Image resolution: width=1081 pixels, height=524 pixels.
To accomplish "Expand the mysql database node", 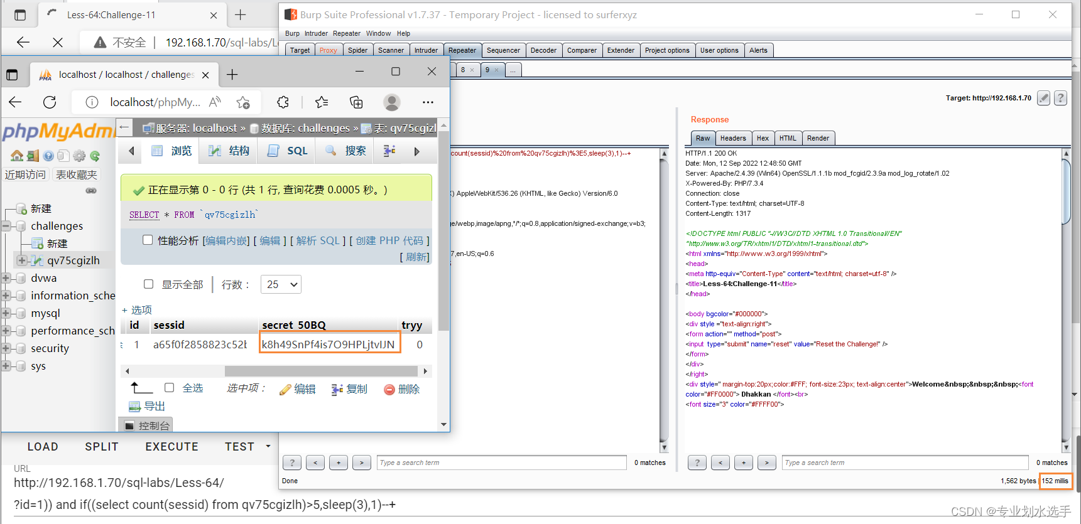I will point(6,313).
